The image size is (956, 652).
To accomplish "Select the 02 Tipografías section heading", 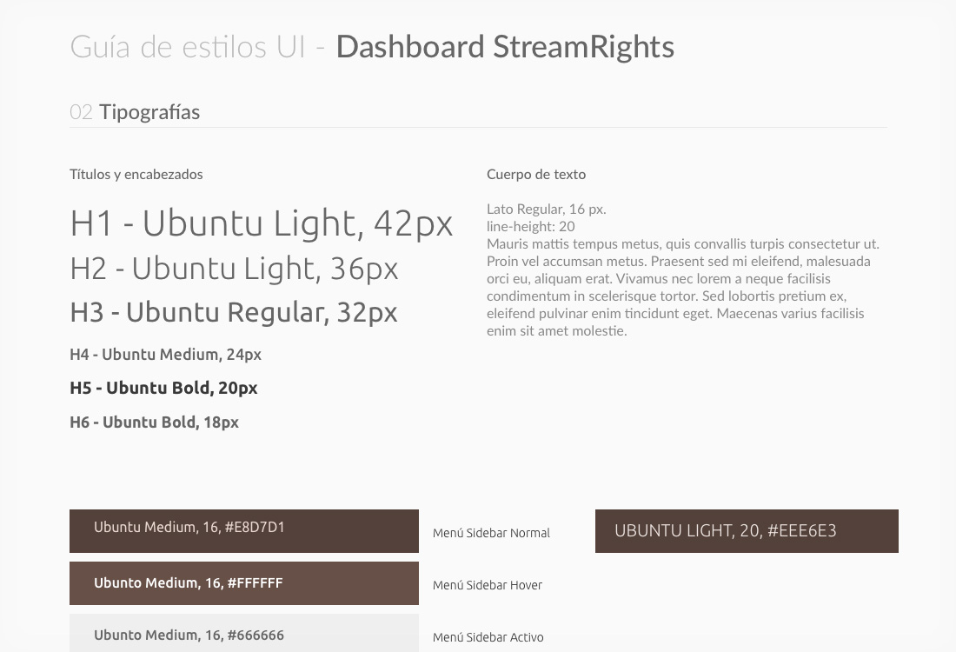I will click(135, 112).
